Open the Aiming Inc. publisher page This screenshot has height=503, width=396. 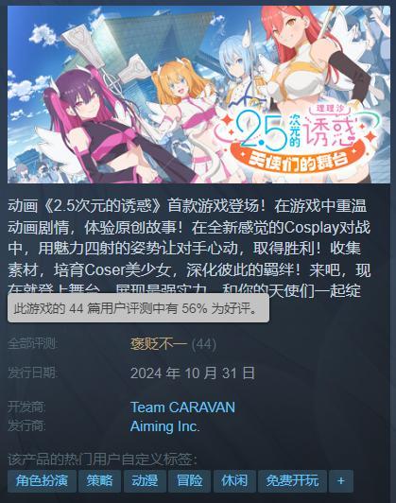[164, 426]
